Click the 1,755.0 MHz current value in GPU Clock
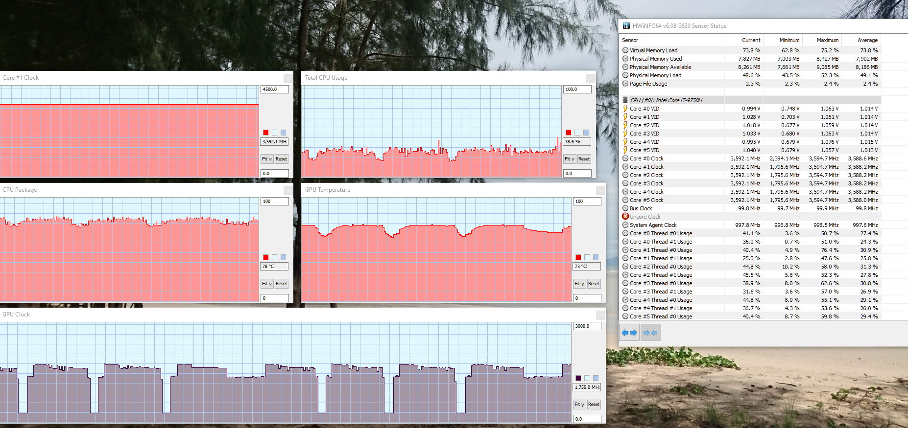The width and height of the screenshot is (908, 428). [x=587, y=387]
